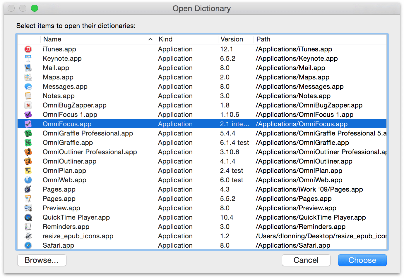Select Reminders.app in the list
Viewport: 404px width, 278px height.
66,227
